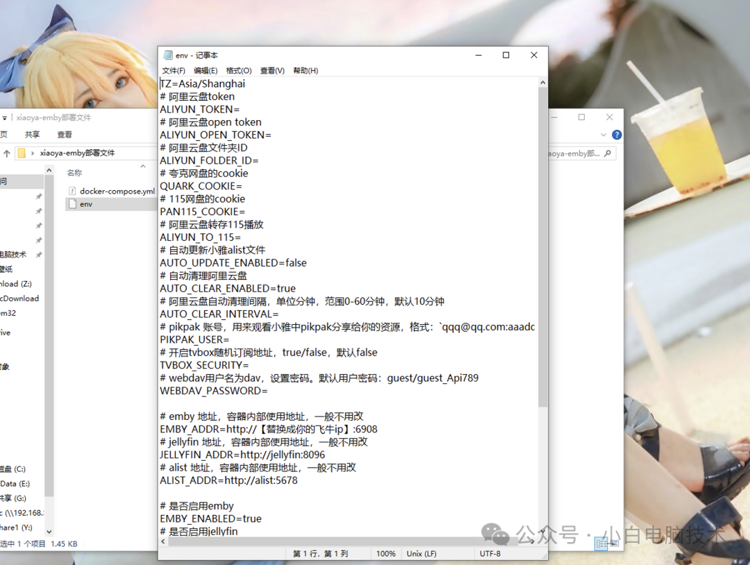Open 电脑技术 in navigation pane
Image resolution: width=750 pixels, height=565 pixels.
coord(13,254)
